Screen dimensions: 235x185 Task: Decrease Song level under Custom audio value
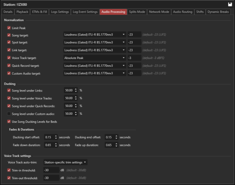pyautogui.click(x=76, y=115)
